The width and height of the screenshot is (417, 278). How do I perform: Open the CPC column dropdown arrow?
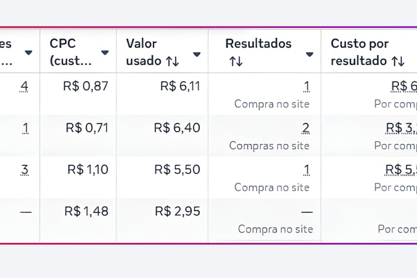coord(105,53)
